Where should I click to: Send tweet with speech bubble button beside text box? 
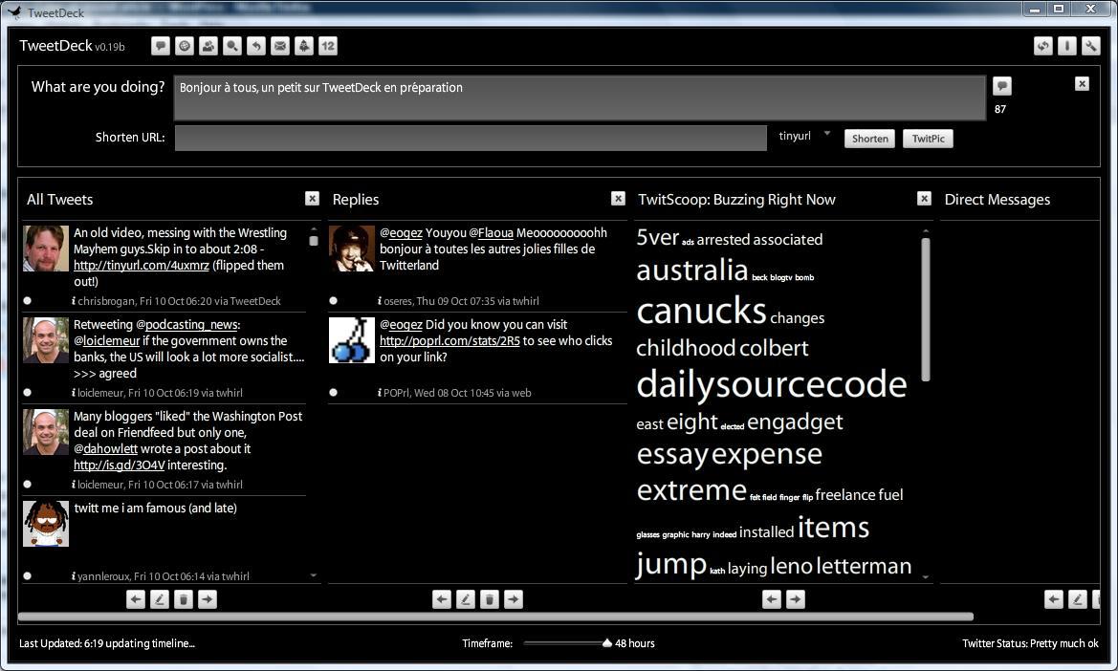click(x=1001, y=86)
